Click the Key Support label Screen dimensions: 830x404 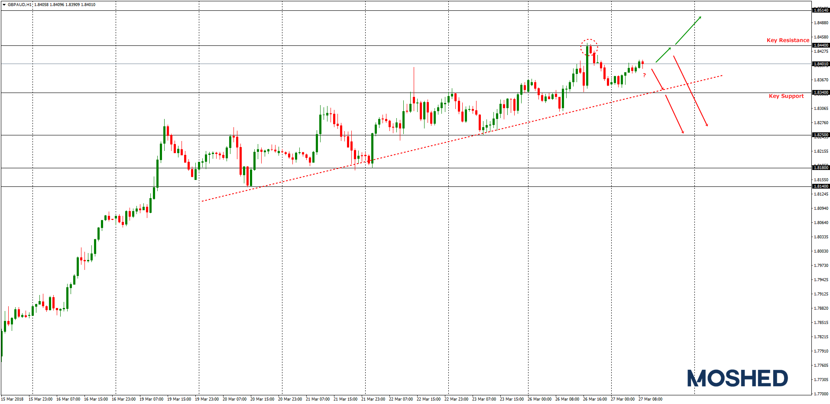point(786,96)
